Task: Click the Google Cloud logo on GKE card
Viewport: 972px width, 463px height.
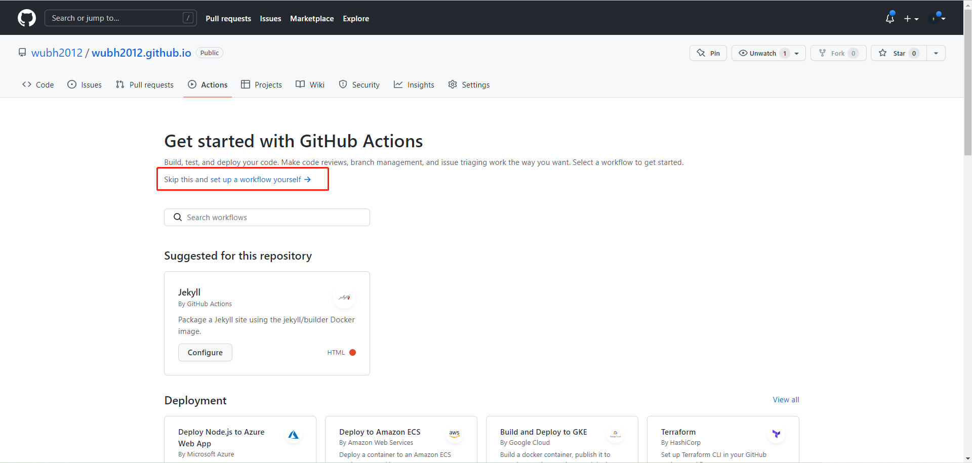Action: [x=615, y=434]
